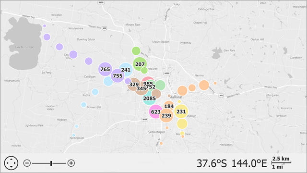Select the brown bubble labeled 329
Screen dimensions: 307x173
coord(134,85)
